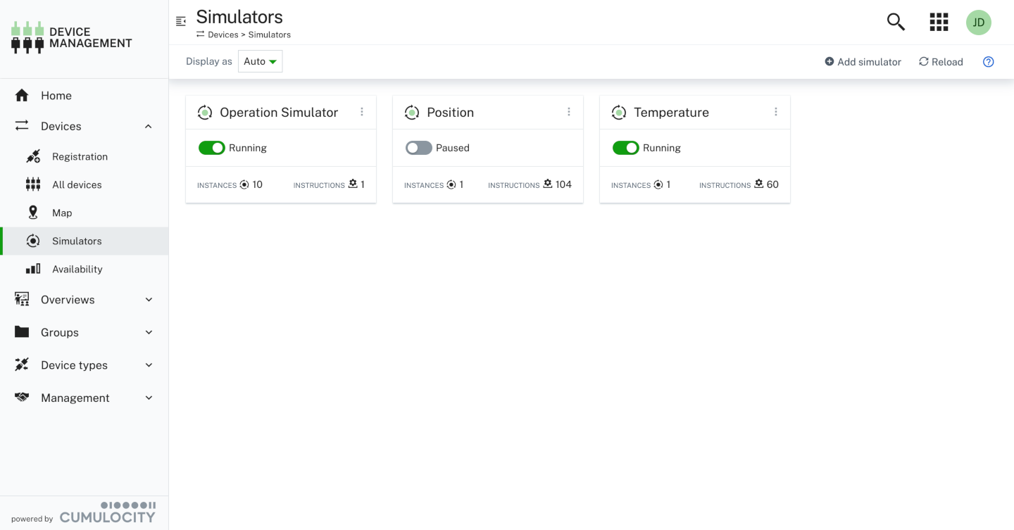Open the Temperature card options menu
The height and width of the screenshot is (530, 1014).
tap(775, 111)
